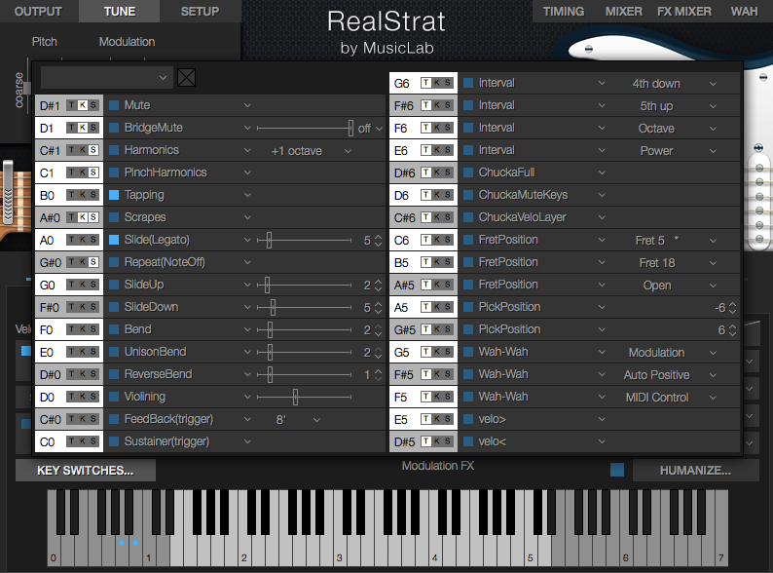
Task: Click S mode button on C0 row
Action: click(93, 441)
